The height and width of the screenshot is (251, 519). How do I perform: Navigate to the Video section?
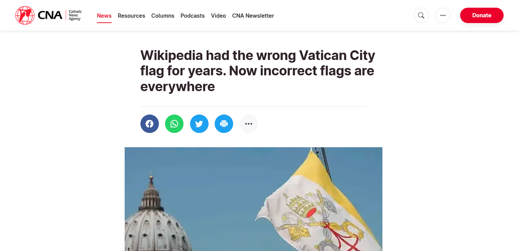pos(219,16)
